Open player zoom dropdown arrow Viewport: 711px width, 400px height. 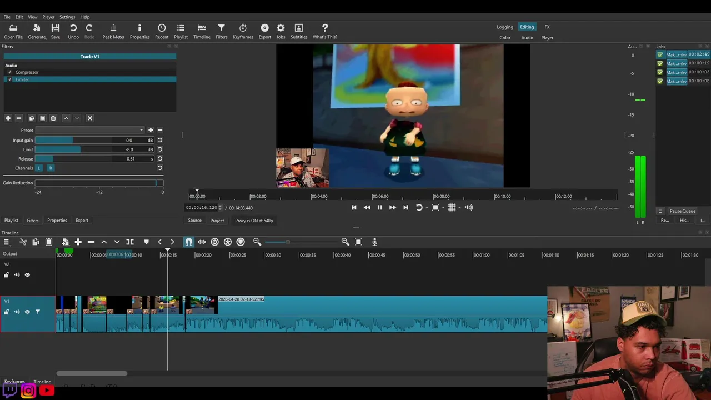[443, 207]
